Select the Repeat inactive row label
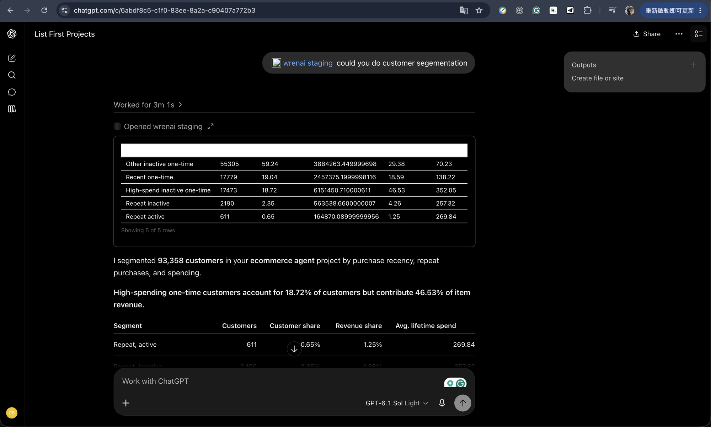 (x=148, y=203)
